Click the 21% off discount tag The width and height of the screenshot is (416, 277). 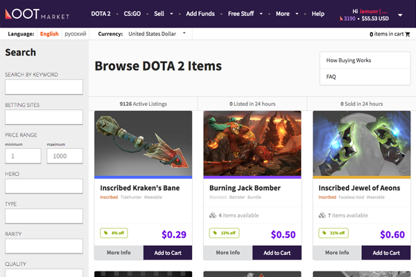click(x=333, y=233)
